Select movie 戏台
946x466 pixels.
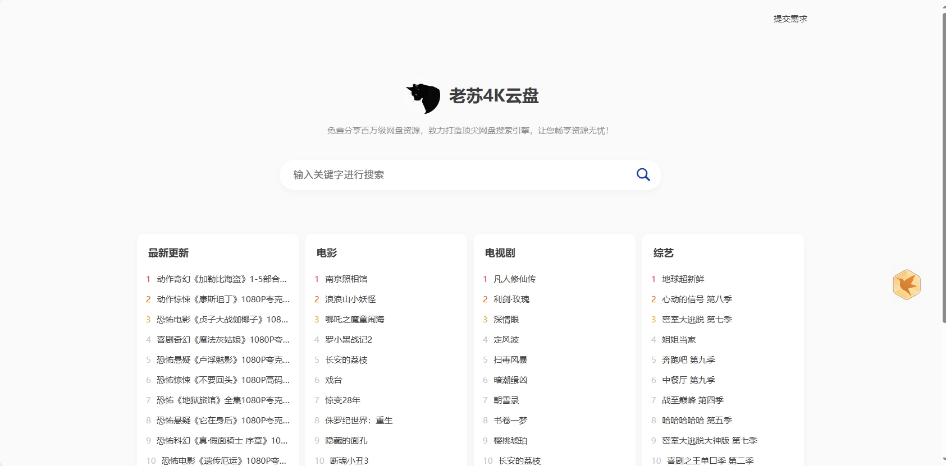click(x=333, y=380)
